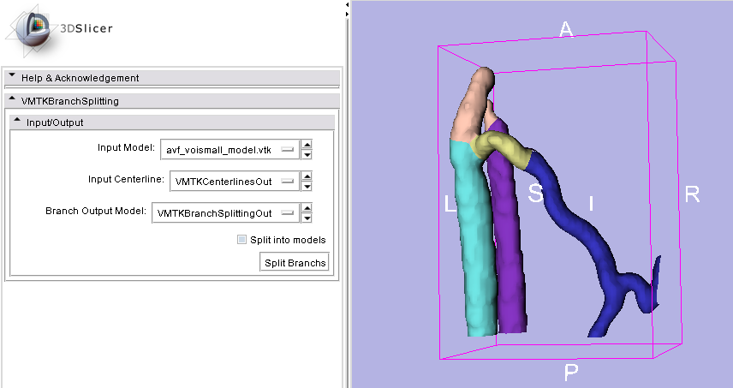The width and height of the screenshot is (733, 388).
Task: Enable Split into models checkbox
Action: (x=241, y=240)
